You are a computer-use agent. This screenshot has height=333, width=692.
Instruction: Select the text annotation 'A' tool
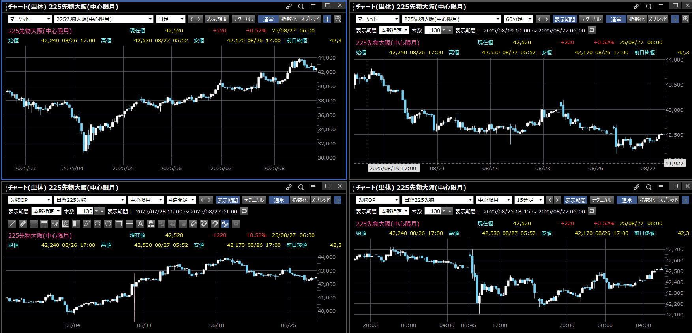tap(140, 224)
